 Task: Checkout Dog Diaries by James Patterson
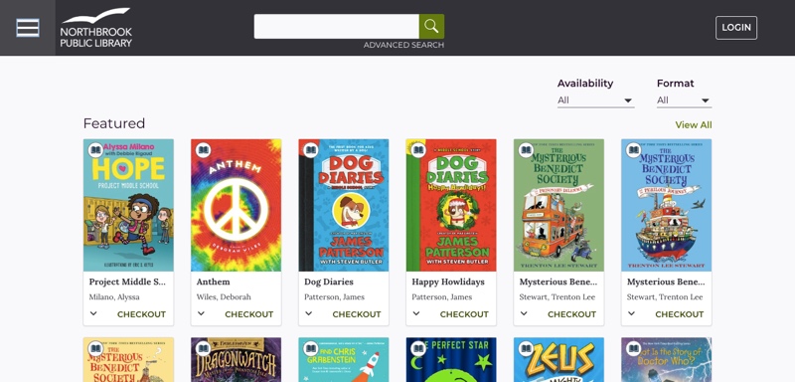point(357,314)
